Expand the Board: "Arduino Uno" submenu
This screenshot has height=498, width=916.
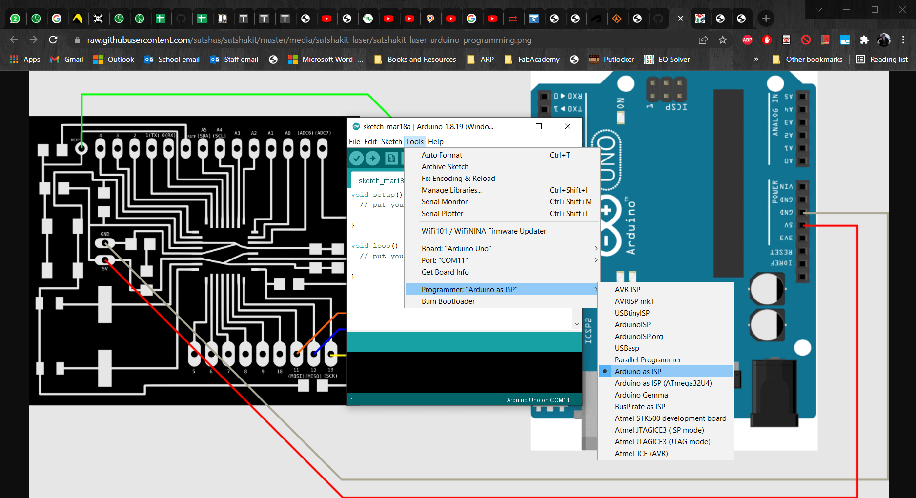tap(502, 248)
